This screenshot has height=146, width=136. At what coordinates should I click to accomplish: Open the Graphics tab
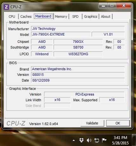click(x=91, y=17)
